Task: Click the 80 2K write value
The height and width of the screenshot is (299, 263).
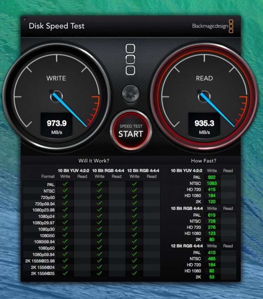Action: (212, 239)
